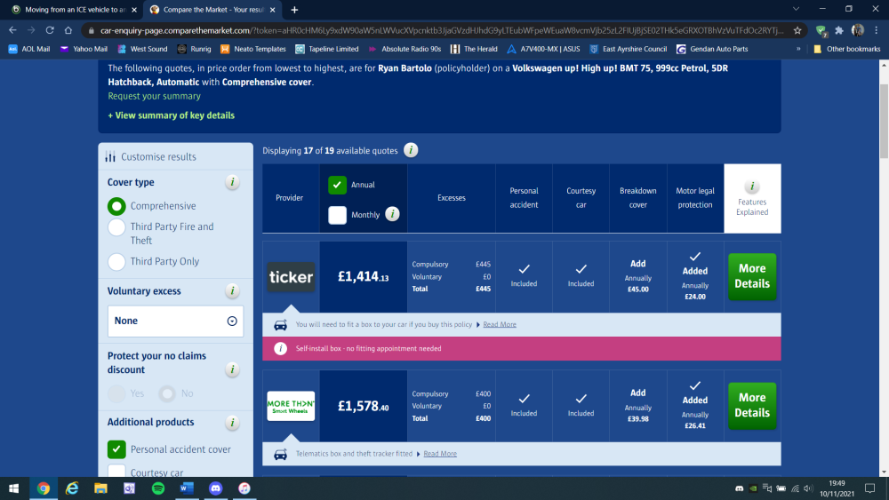Toggle the Annual price checkbox
The width and height of the screenshot is (889, 500).
pos(337,185)
